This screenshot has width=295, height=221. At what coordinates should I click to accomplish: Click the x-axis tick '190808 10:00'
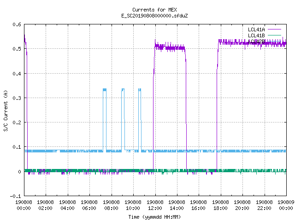click(133, 205)
